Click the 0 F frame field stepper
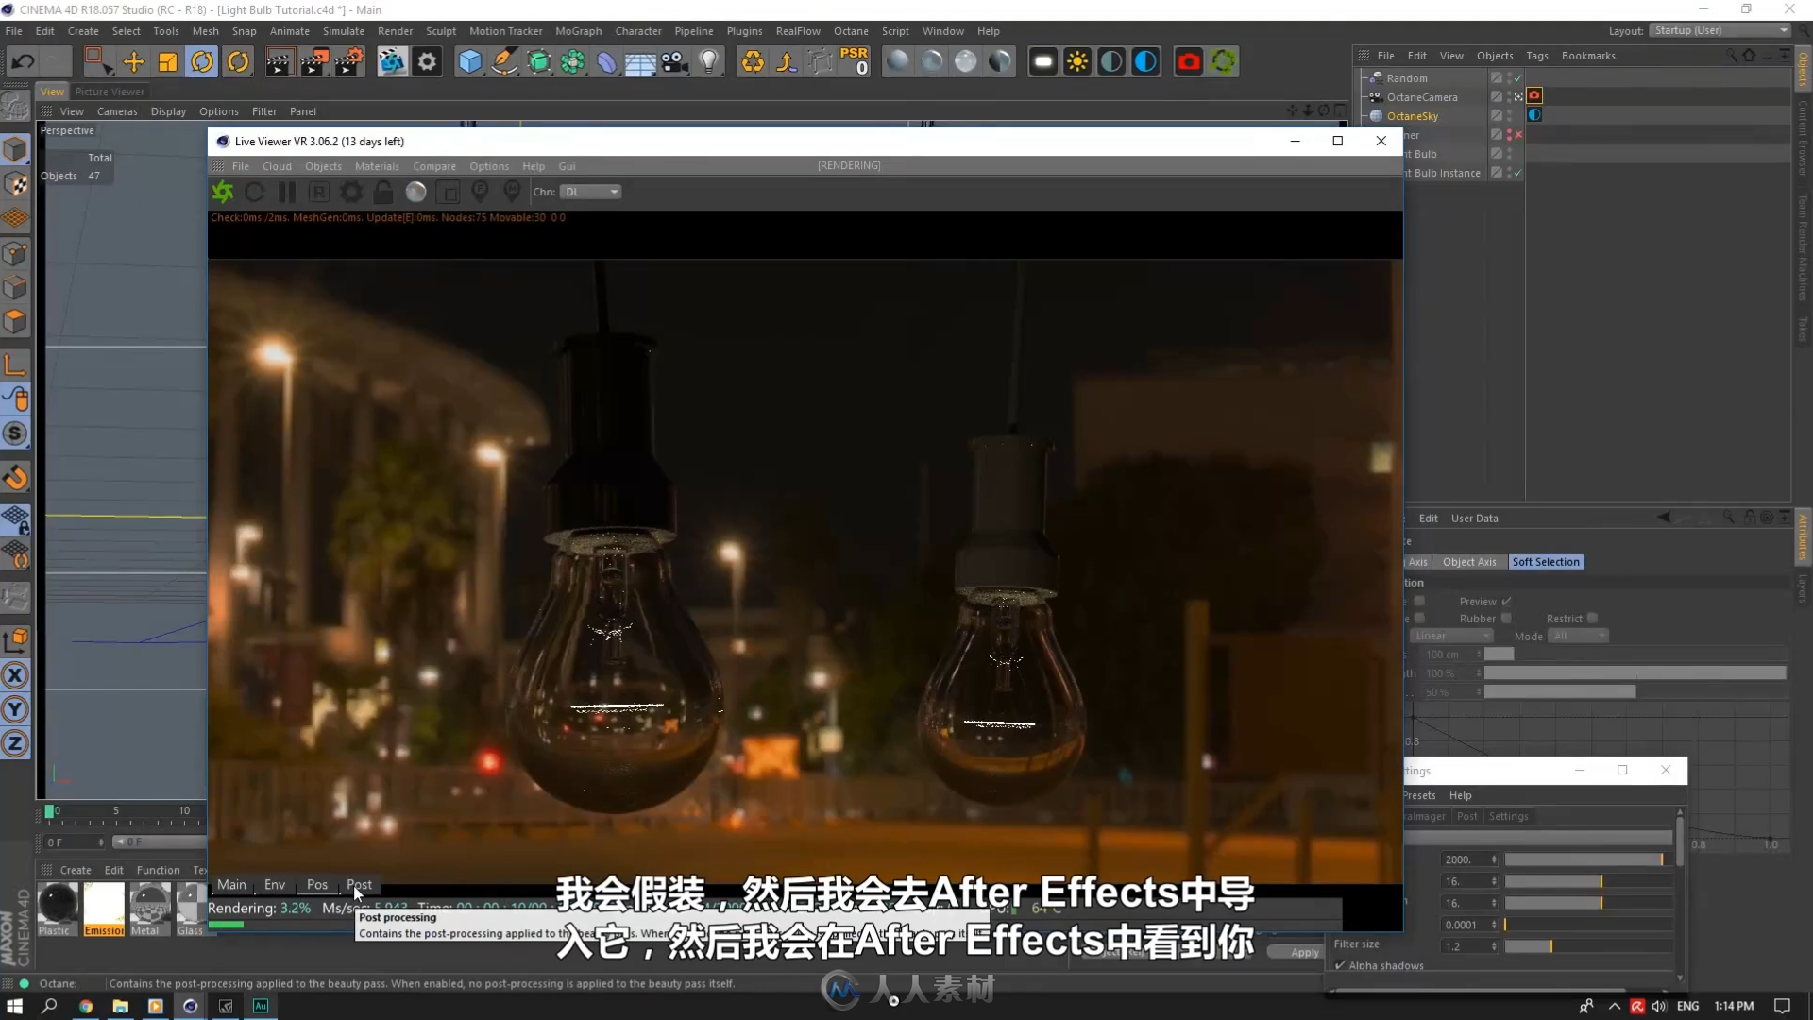 [x=101, y=841]
